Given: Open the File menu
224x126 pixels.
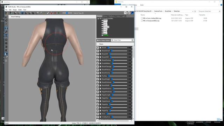Looking at the screenshot, I should 6,10.
